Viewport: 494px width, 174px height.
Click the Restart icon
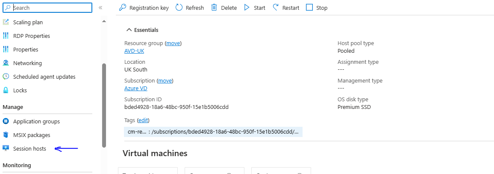click(x=276, y=8)
